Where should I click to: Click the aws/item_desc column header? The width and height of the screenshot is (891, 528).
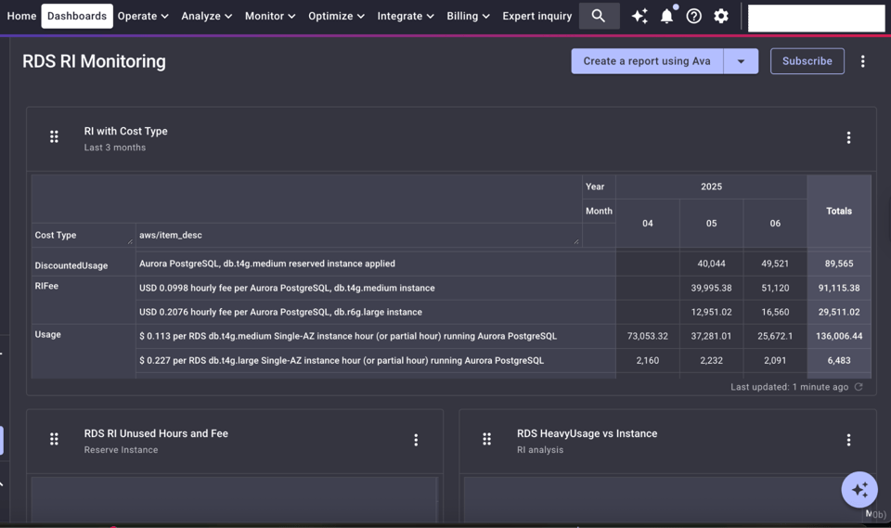[x=358, y=236]
